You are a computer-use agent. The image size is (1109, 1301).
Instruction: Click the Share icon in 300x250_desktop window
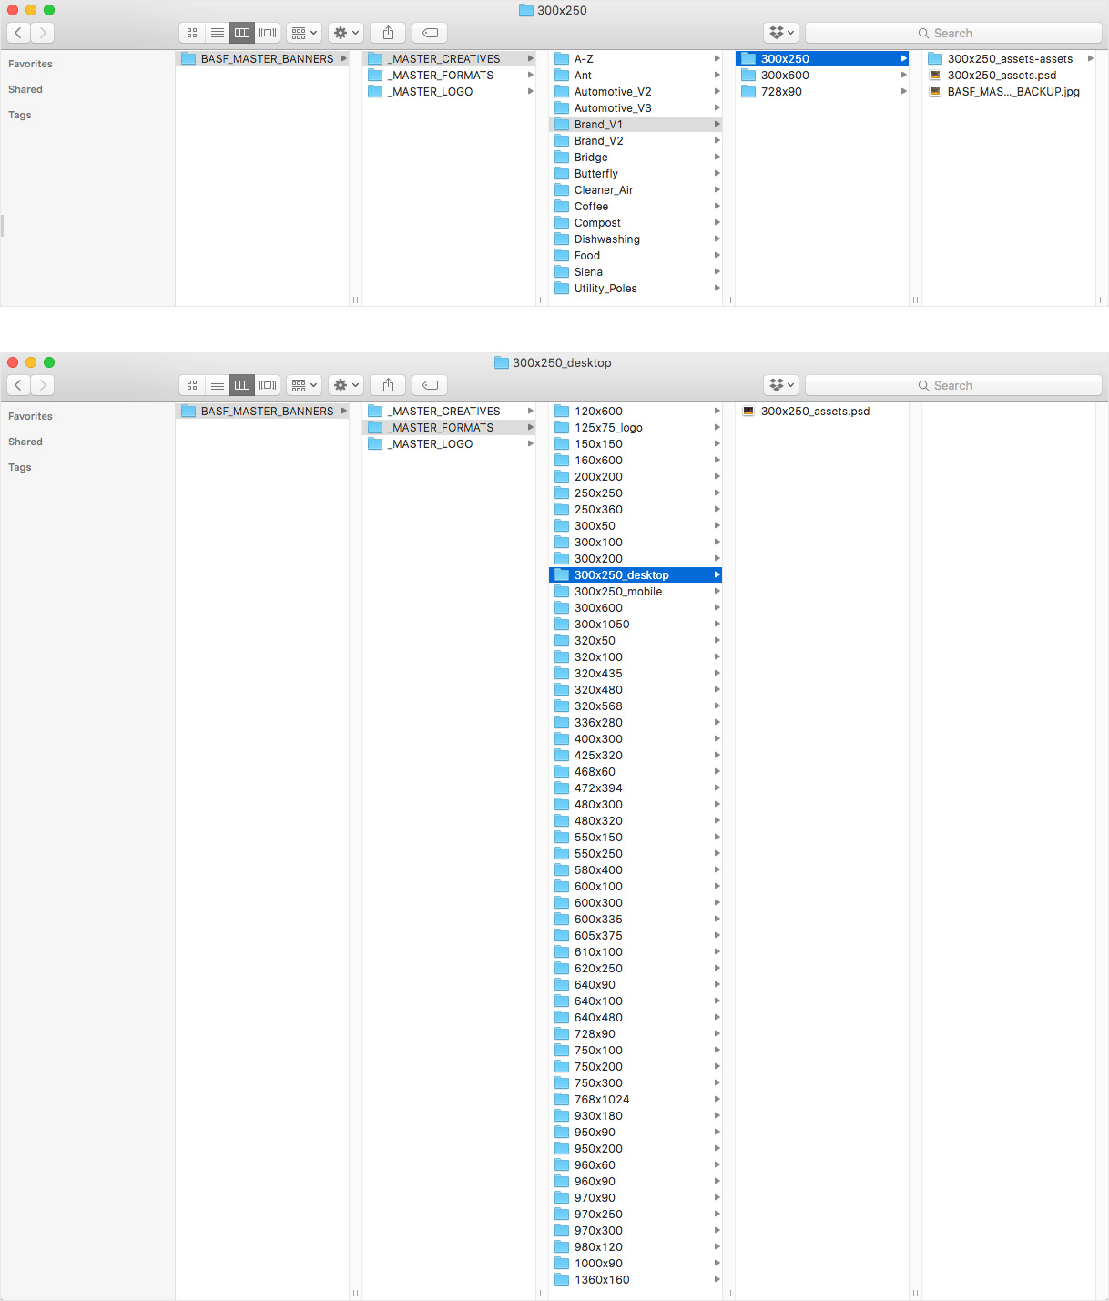click(x=388, y=385)
